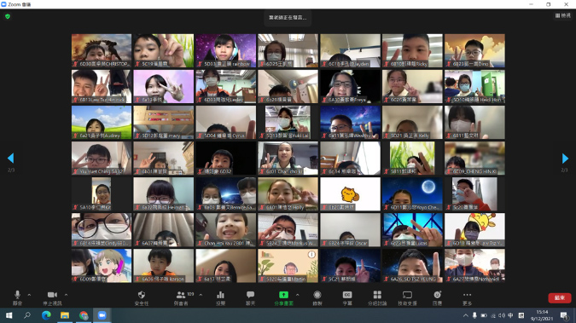This screenshot has height=323, width=576.
Task: Open the Polls icon
Action: tap(220, 297)
